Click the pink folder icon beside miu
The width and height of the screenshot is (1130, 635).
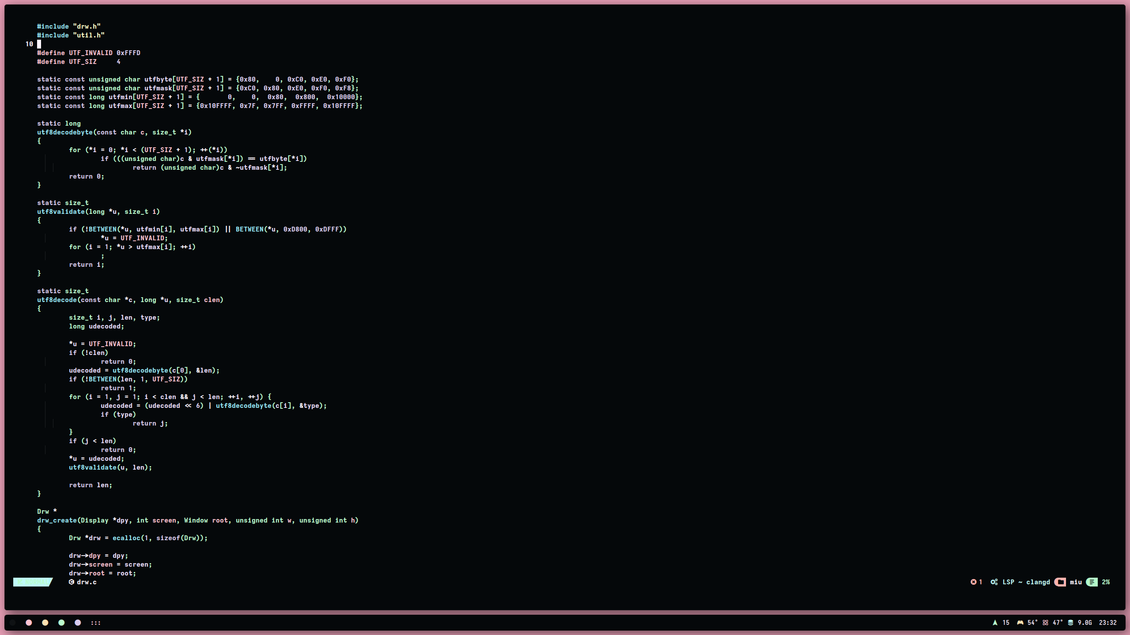click(x=1060, y=582)
